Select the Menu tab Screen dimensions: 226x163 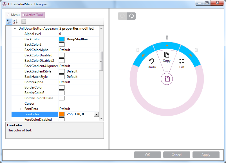13,15
